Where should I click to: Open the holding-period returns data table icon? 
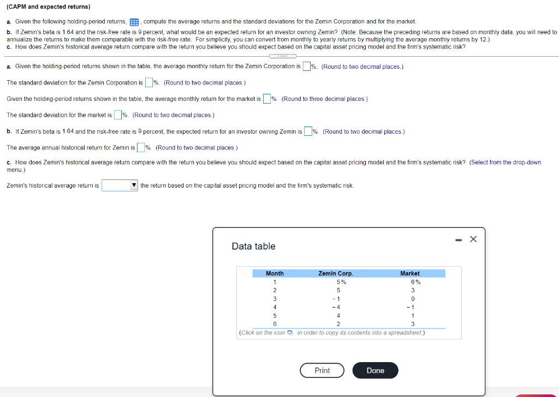[133, 22]
